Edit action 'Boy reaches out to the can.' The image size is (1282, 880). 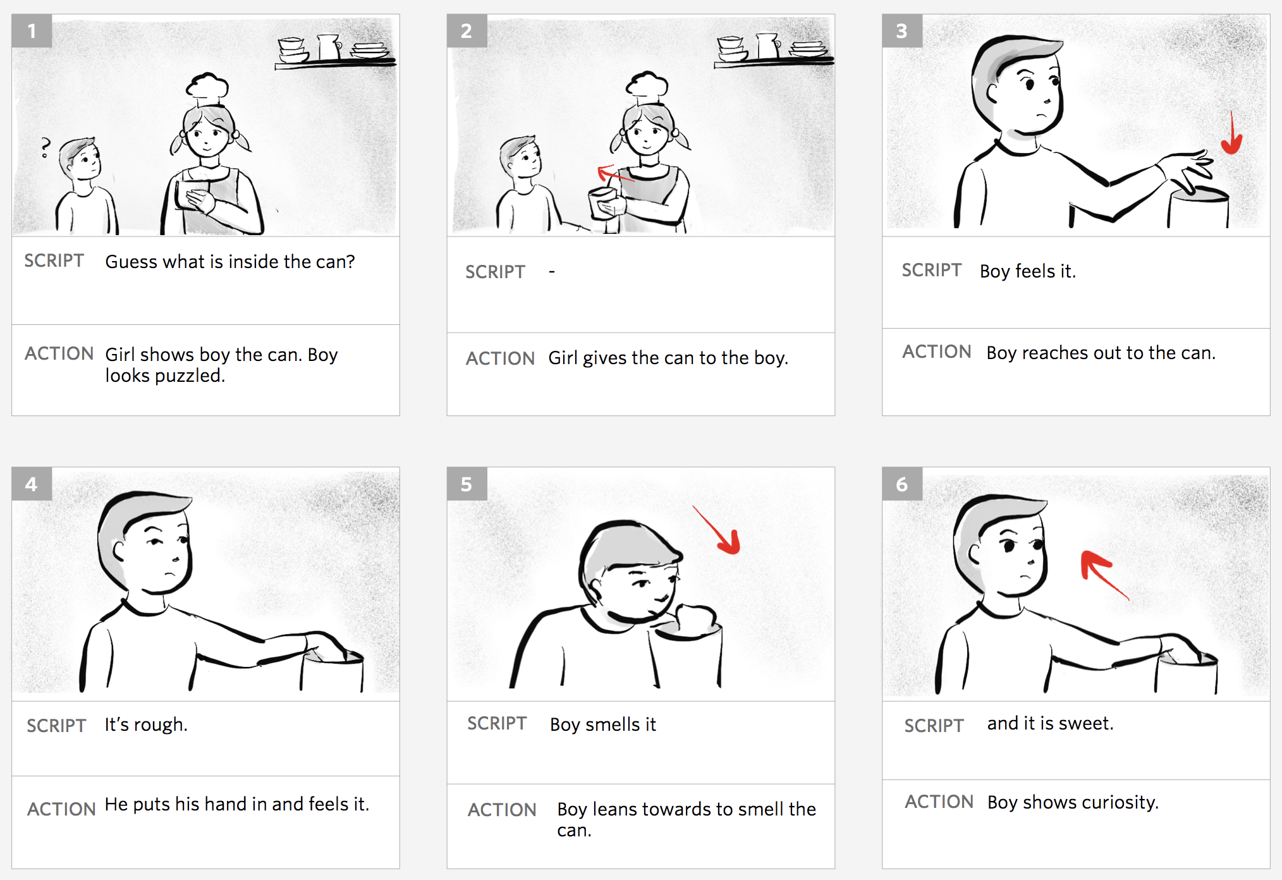tap(1101, 353)
